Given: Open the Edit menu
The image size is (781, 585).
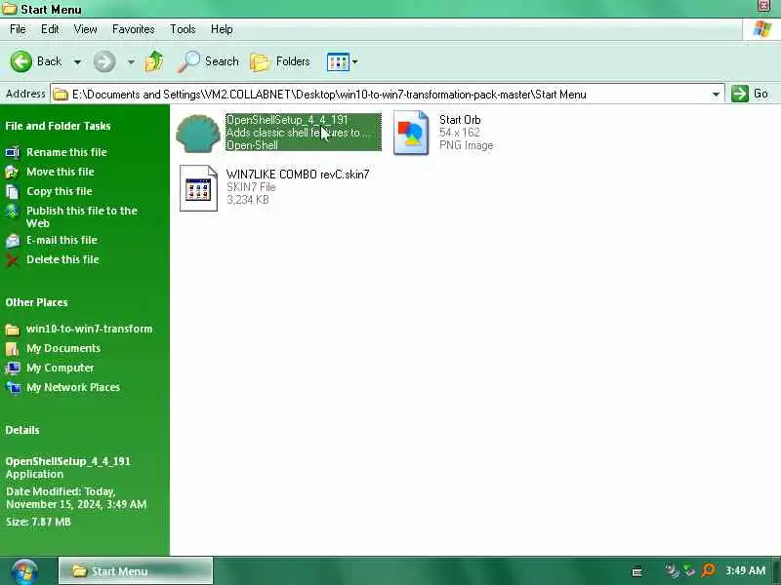Looking at the screenshot, I should [x=50, y=29].
